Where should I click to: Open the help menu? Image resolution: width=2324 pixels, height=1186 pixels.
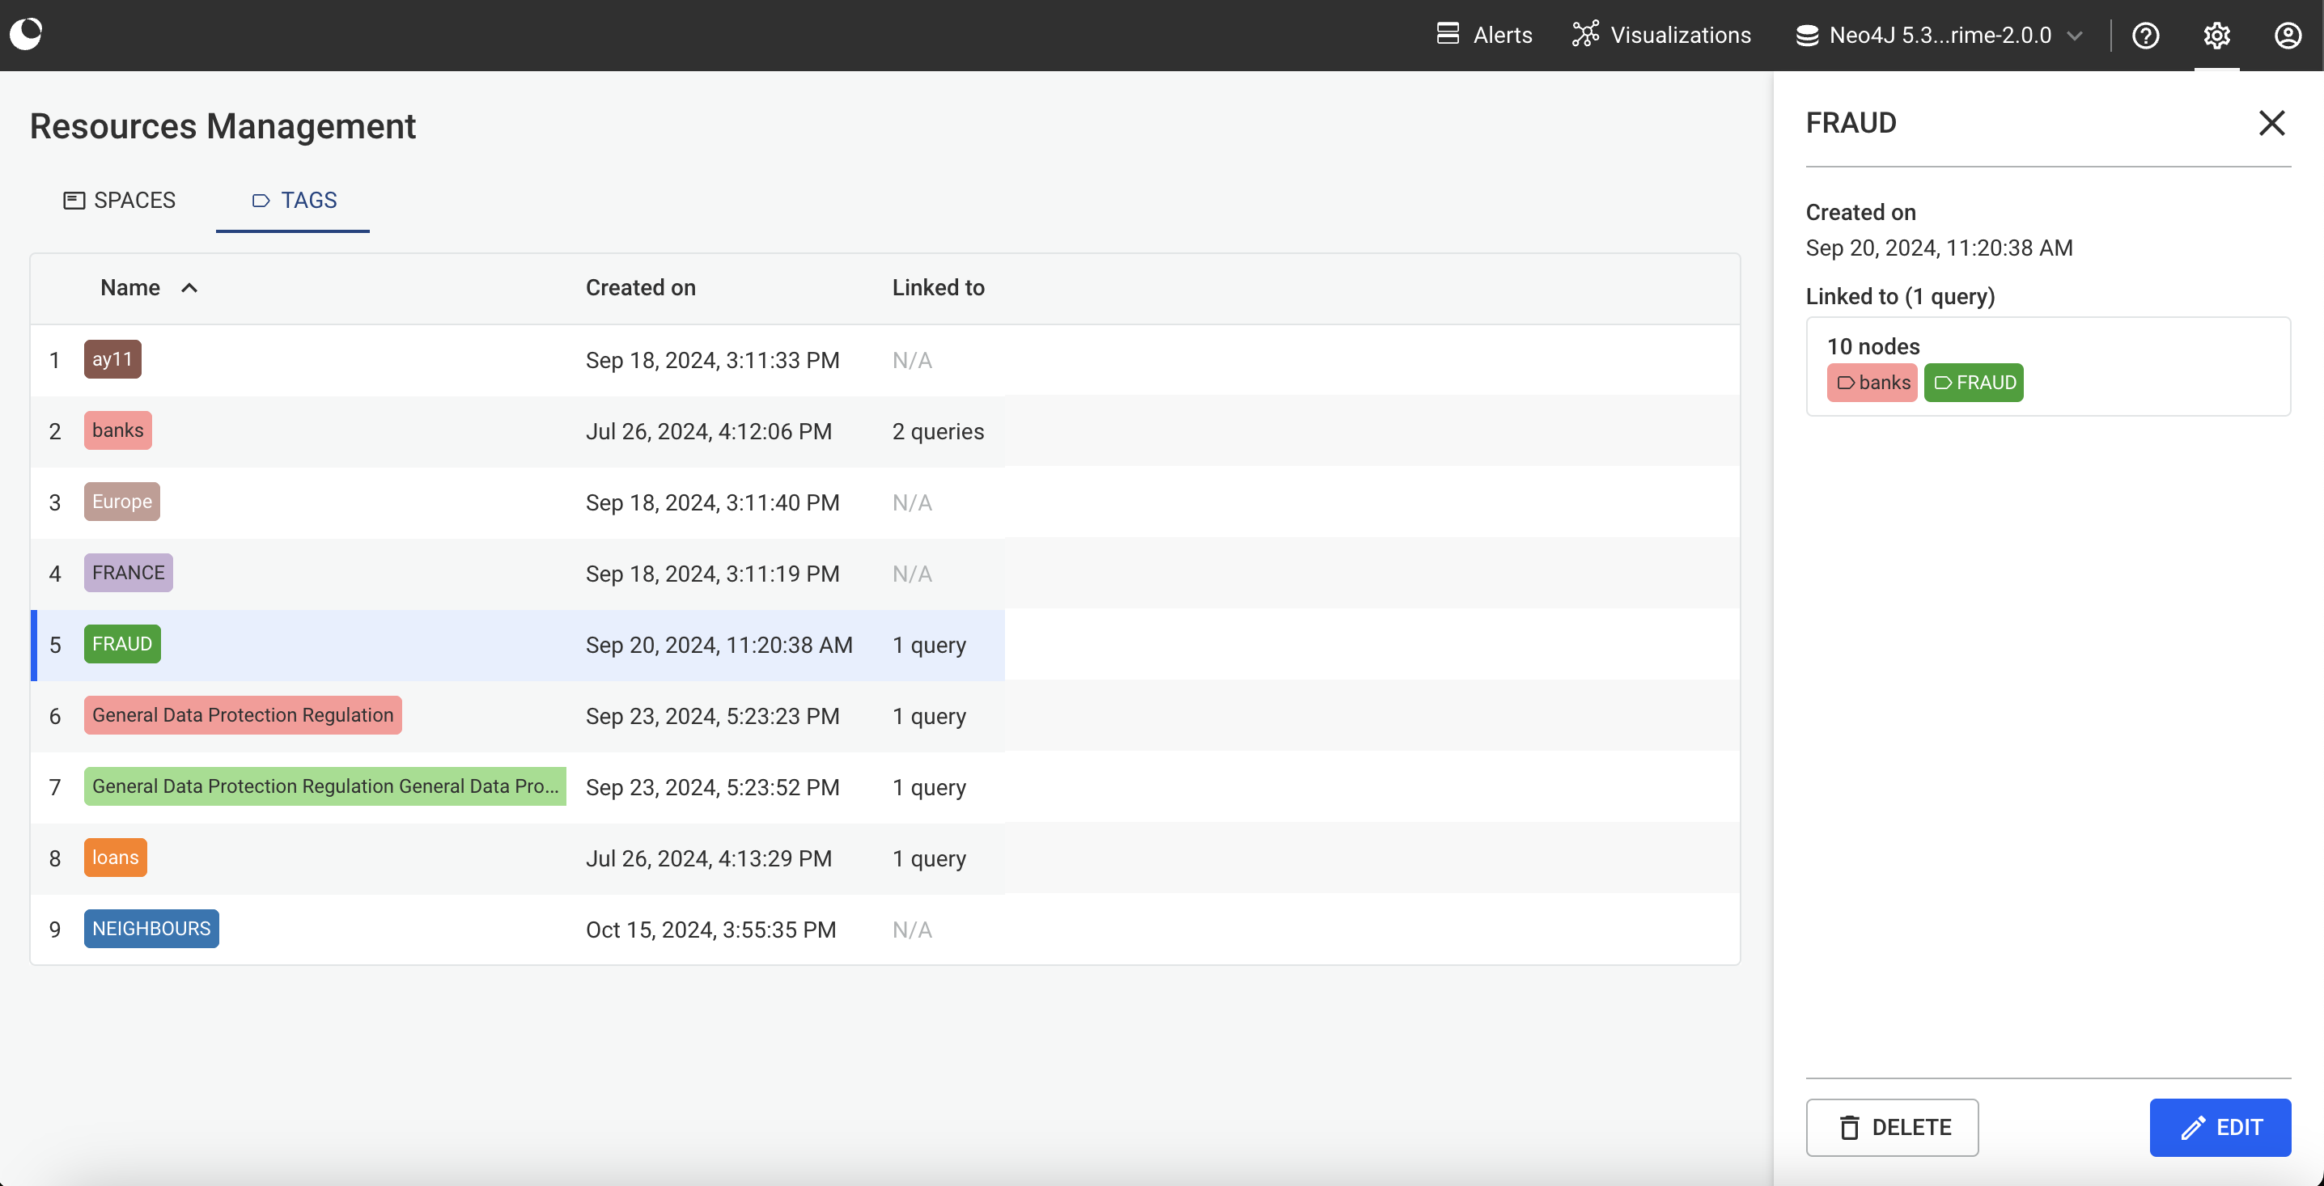[2146, 35]
